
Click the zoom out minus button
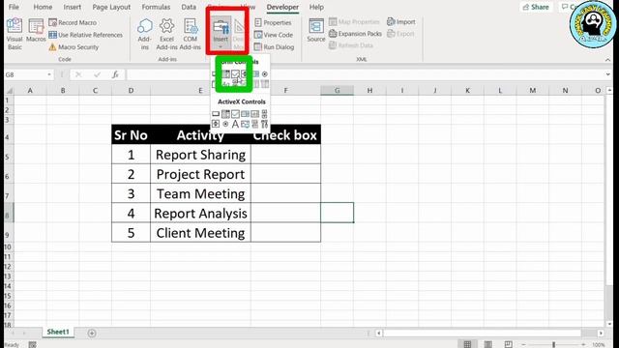[x=523, y=345]
